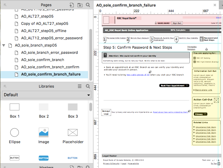Image resolution: width=223 pixels, height=168 pixels.
Task: Close the AO_sole_confirm_branch_failure tab
Action: pyautogui.click(x=215, y=5)
